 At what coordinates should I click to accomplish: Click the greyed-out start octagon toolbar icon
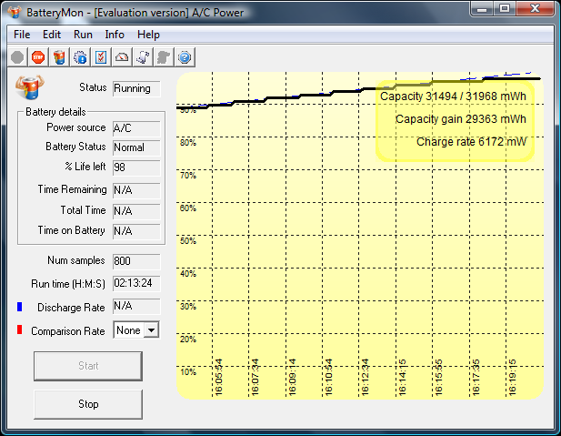(x=17, y=56)
